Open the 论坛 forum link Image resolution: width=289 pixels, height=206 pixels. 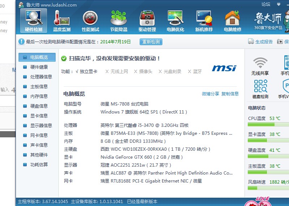[x=266, y=4]
